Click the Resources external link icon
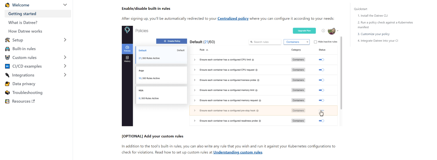Image resolution: width=437 pixels, height=160 pixels. pyautogui.click(x=33, y=101)
